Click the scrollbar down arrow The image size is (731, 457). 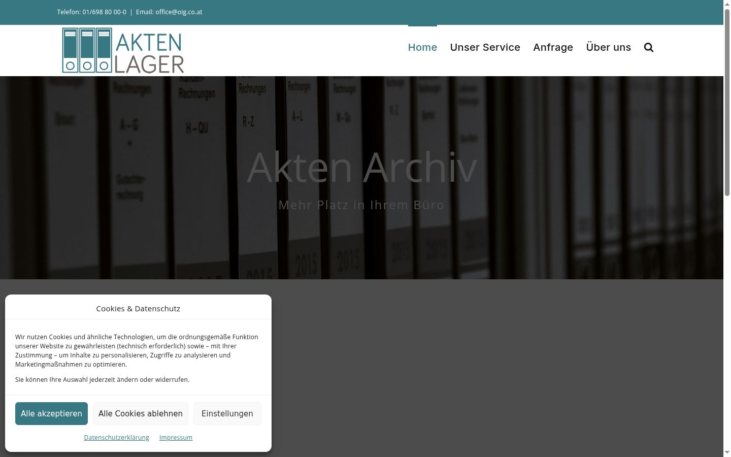tap(727, 453)
